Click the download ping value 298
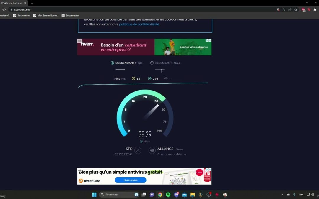This screenshot has height=199, width=319. [155, 79]
